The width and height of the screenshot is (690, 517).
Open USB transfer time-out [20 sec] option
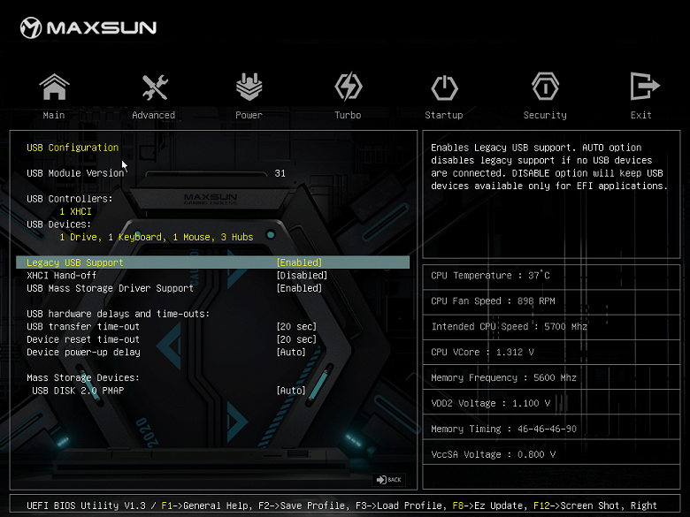(296, 327)
